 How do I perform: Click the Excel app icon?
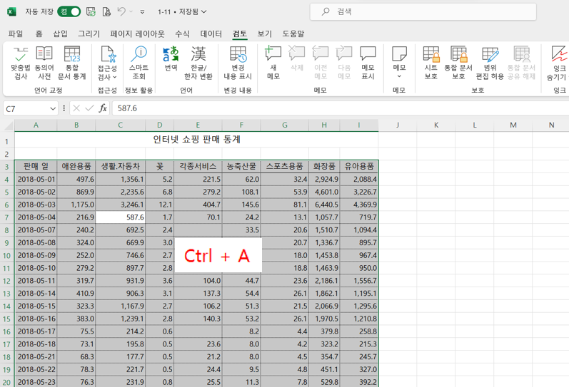click(11, 11)
